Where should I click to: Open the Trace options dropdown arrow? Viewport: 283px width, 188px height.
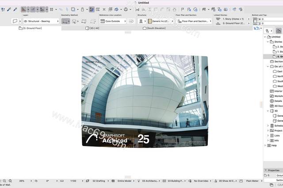pyautogui.click(x=78, y=9)
